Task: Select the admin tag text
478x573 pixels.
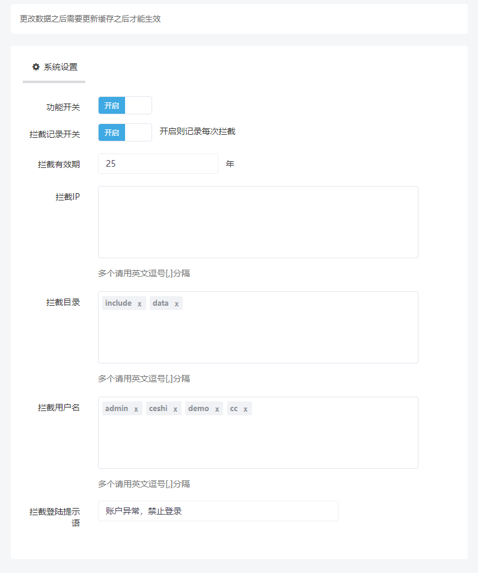Action: [x=116, y=409]
